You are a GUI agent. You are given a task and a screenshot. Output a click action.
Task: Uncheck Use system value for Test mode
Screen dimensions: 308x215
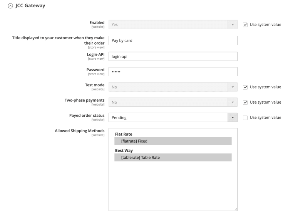245,87
